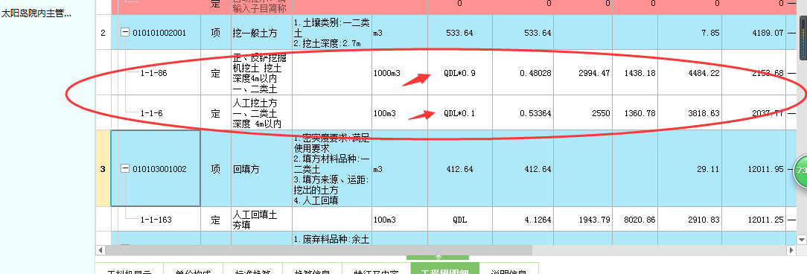Click the 7.85 composite price cell
807x274 pixels.
tap(689, 33)
